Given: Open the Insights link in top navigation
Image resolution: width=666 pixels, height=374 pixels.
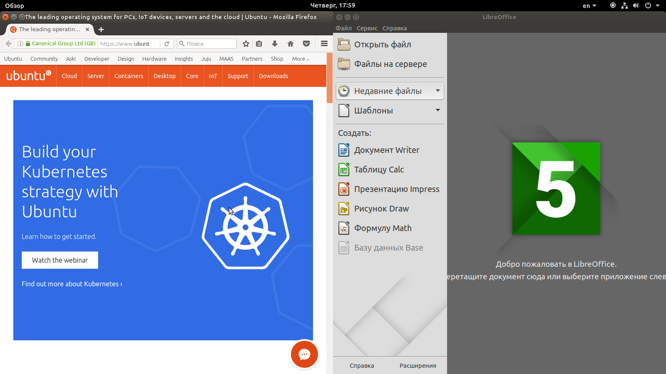Looking at the screenshot, I should (x=184, y=59).
